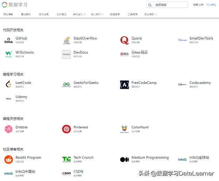
Task: Open the 数据推荐 nav item
Action: 115,14
